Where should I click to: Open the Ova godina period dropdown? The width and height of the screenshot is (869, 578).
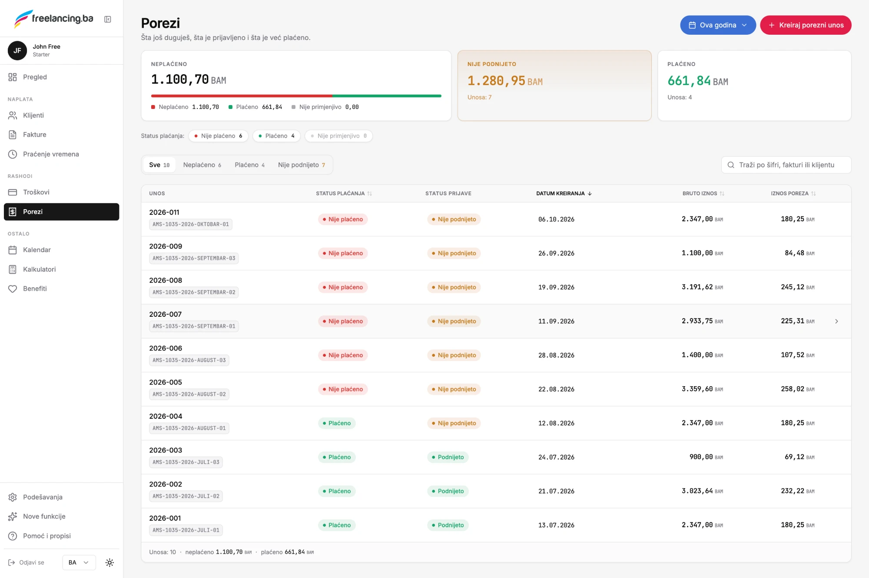[x=718, y=25]
